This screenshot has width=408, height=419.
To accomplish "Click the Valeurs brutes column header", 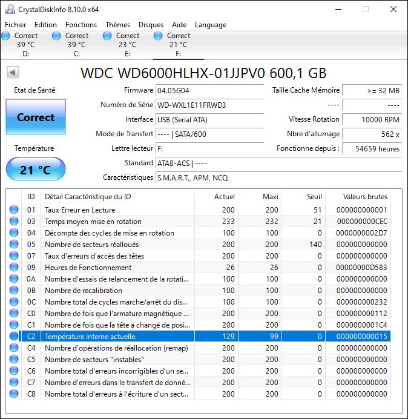I will pyautogui.click(x=358, y=197).
